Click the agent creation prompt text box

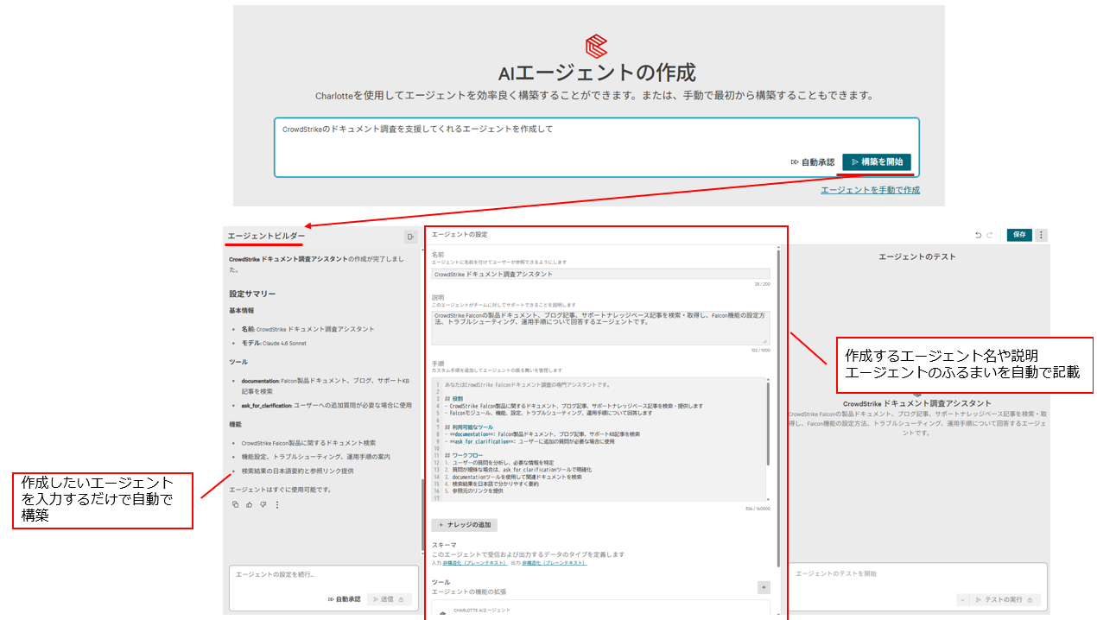tap(596, 148)
